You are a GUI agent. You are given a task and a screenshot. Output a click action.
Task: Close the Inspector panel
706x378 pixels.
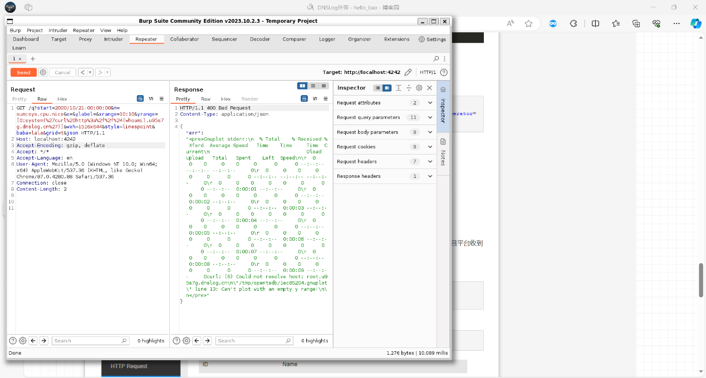coord(429,88)
